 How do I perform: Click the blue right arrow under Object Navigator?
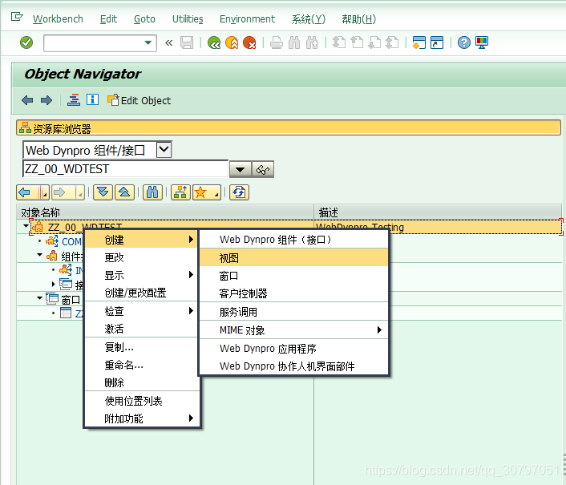click(46, 100)
